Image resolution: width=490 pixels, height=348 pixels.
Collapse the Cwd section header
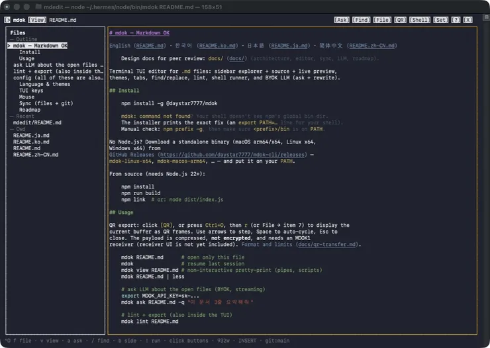(18, 129)
